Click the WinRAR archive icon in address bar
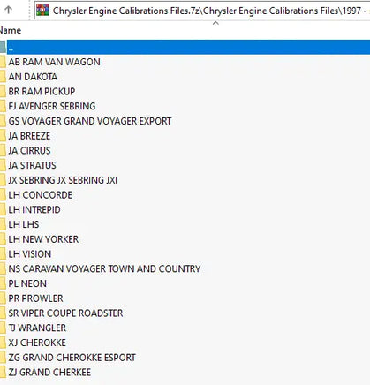 click(x=42, y=11)
